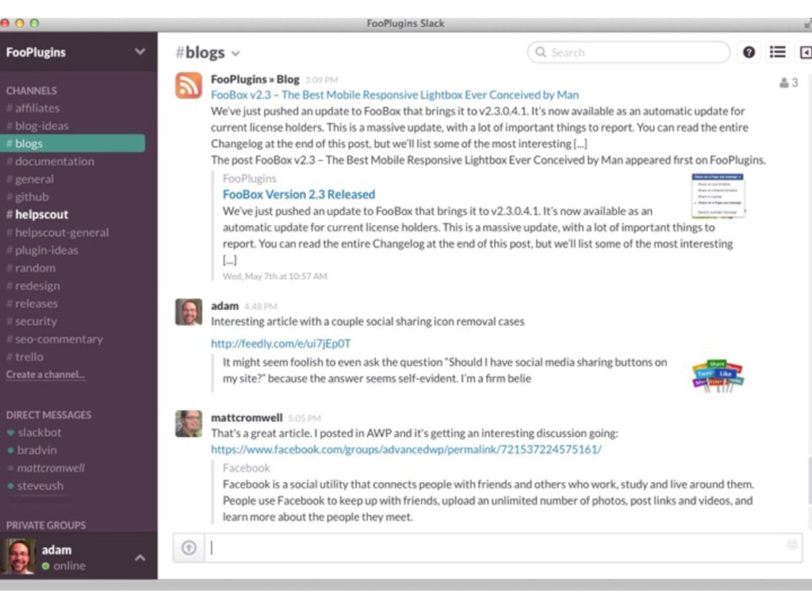
Task: Click the mattcromwell username on the message
Action: (247, 417)
